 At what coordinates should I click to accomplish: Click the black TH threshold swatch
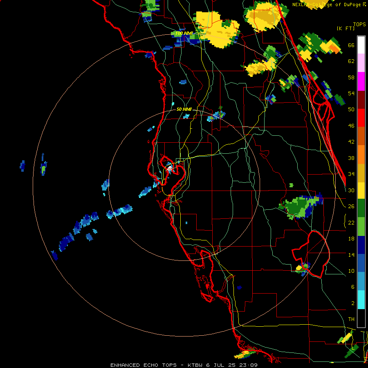click(361, 318)
